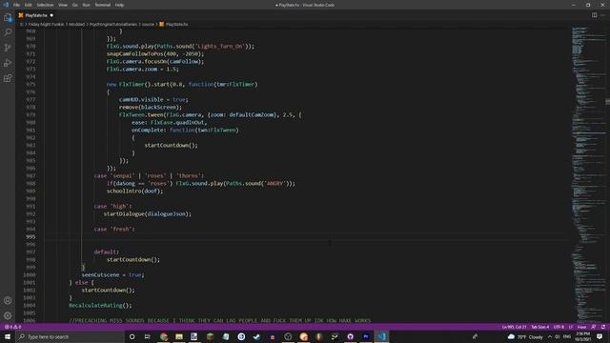Click the line "case 'fresh':"
610x343 pixels.
[114, 229]
